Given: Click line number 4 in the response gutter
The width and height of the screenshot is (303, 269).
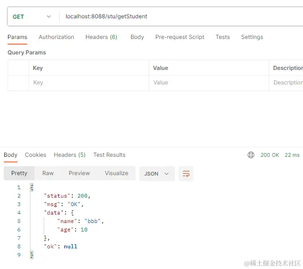Looking at the screenshot, I should pos(19,213).
